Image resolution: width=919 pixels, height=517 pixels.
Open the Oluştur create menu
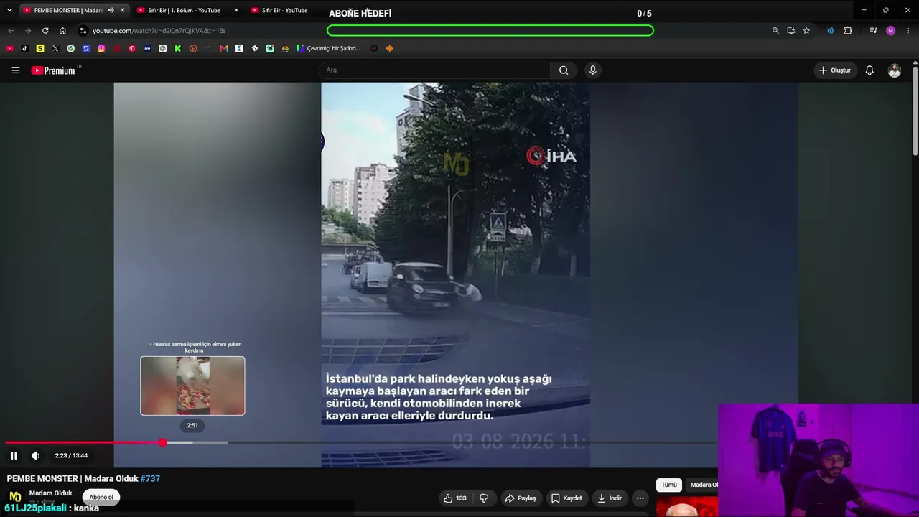point(835,70)
